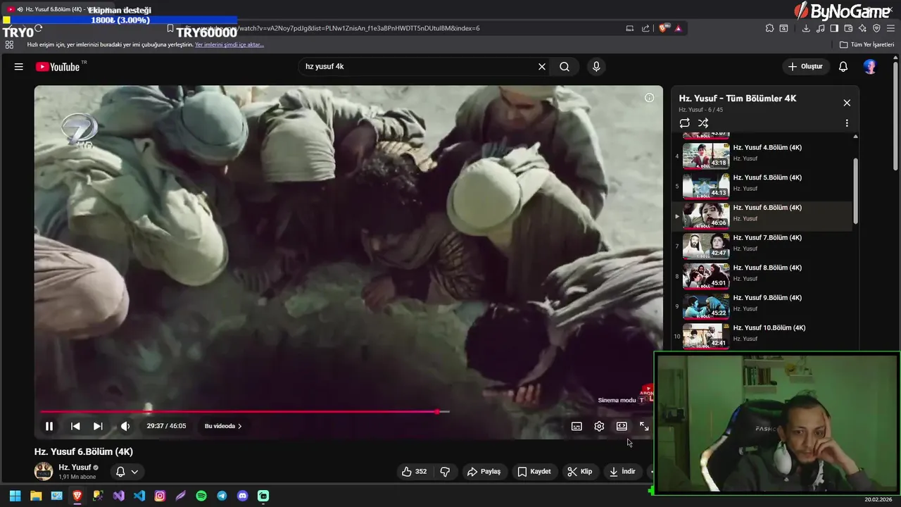Play Hz. Yusuf 5.Bölüm (4K)
The height and width of the screenshot is (507, 901).
tap(763, 186)
